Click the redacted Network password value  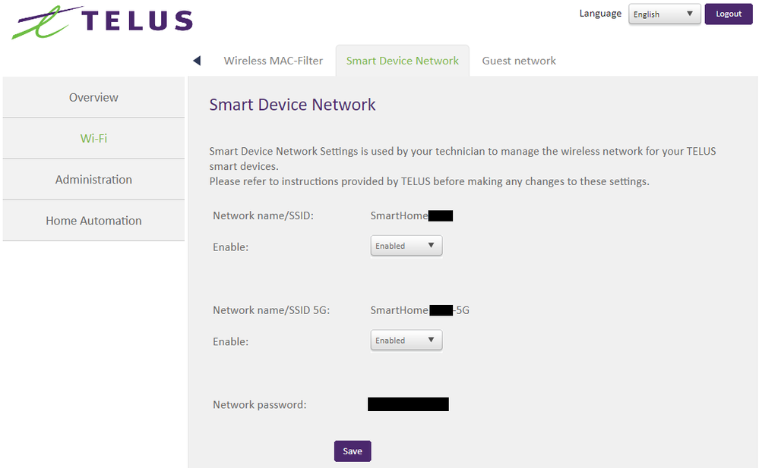tap(408, 404)
